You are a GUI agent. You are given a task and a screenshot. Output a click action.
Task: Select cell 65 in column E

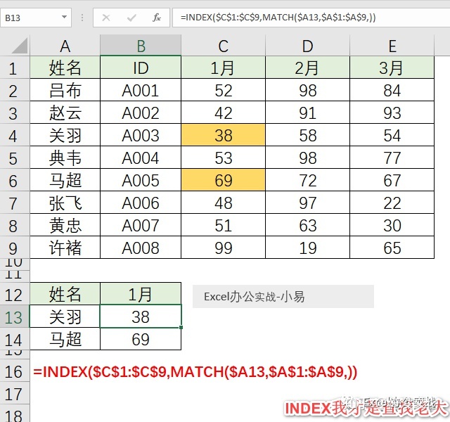pos(392,248)
